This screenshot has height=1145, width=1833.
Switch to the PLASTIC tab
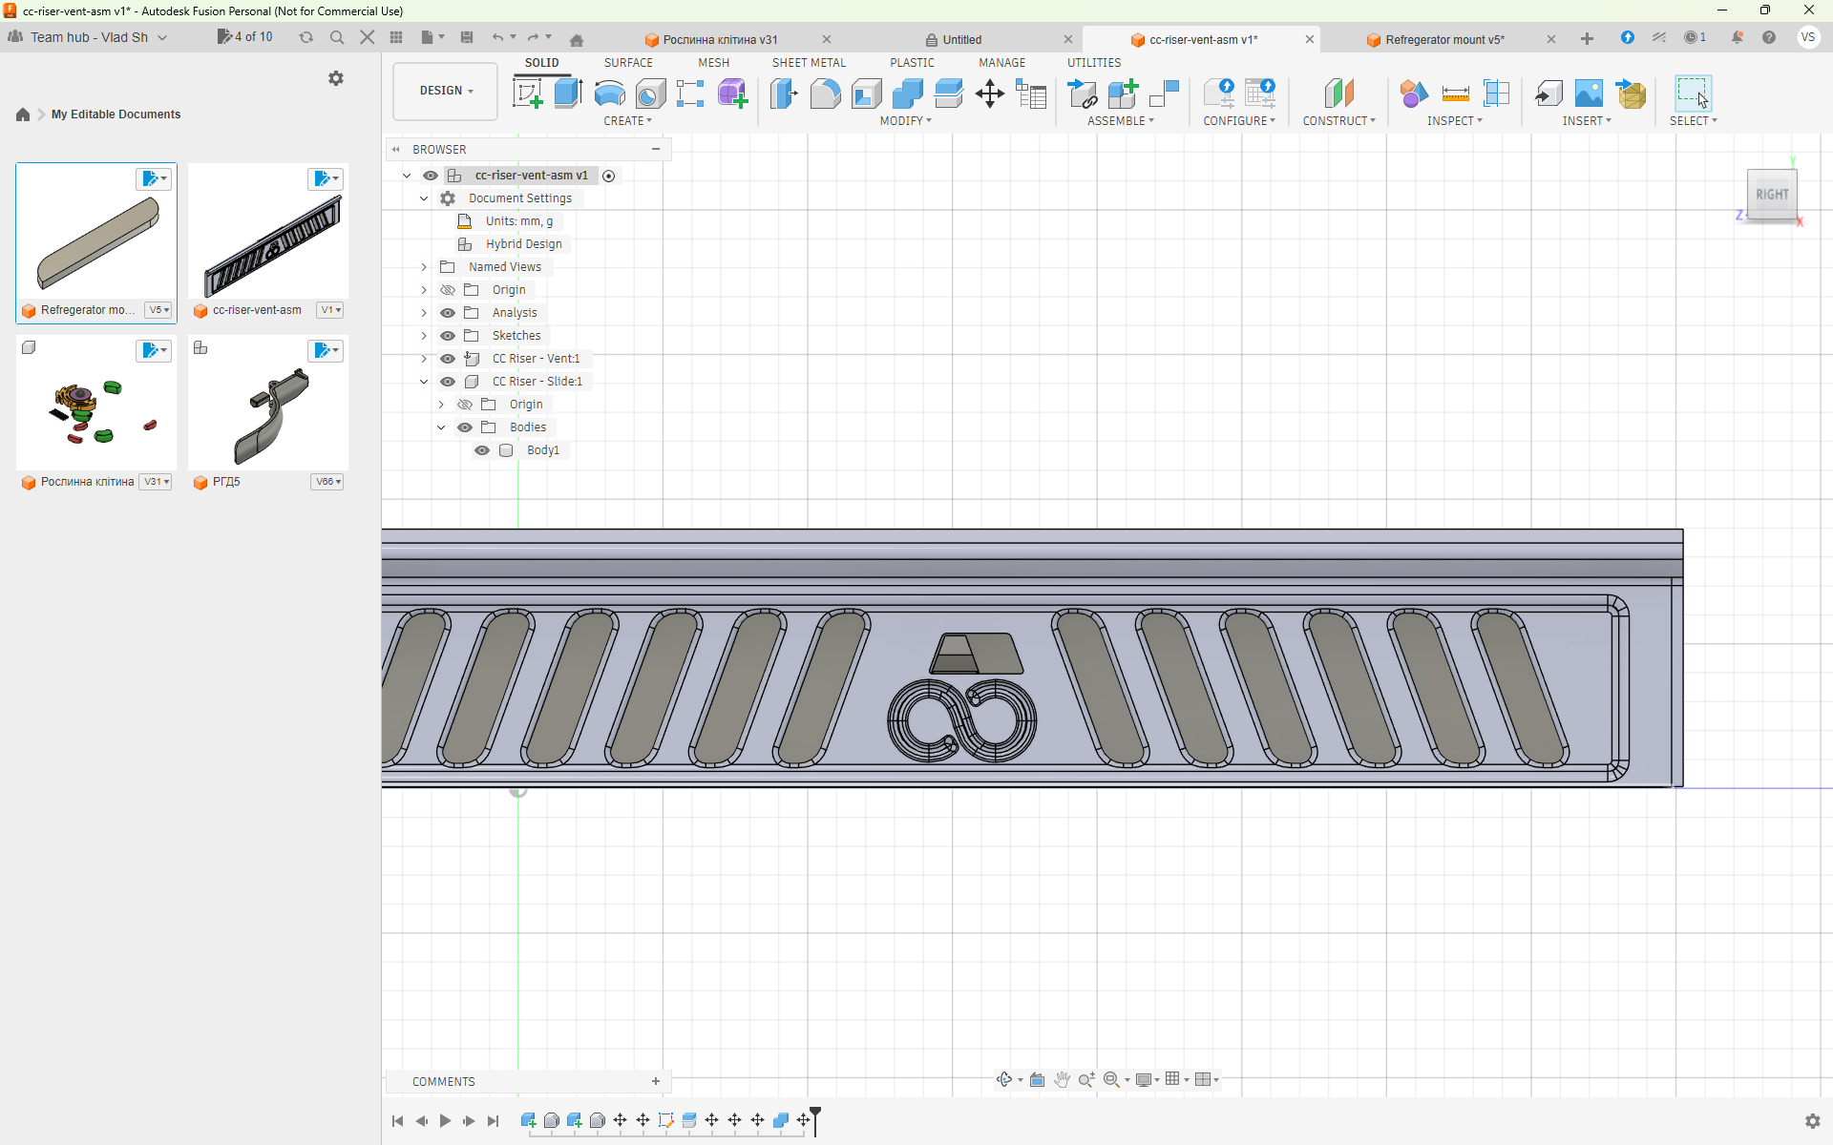coord(912,63)
